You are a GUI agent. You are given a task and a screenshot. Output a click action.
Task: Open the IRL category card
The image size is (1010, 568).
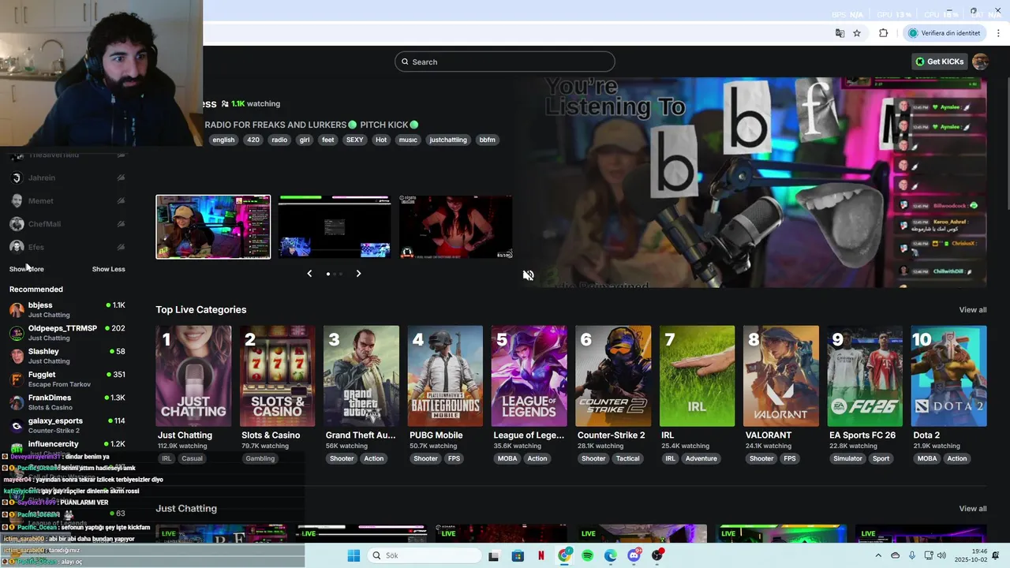click(x=697, y=376)
